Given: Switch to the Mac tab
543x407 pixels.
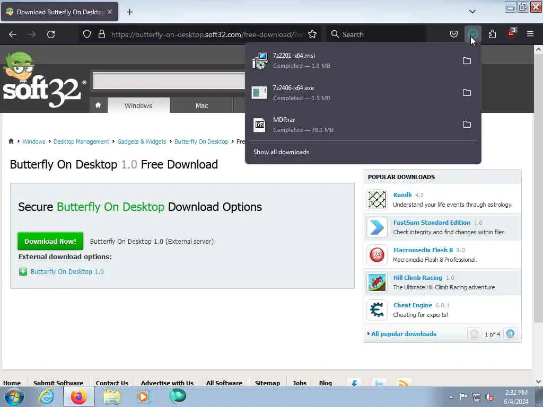Looking at the screenshot, I should click(x=202, y=105).
